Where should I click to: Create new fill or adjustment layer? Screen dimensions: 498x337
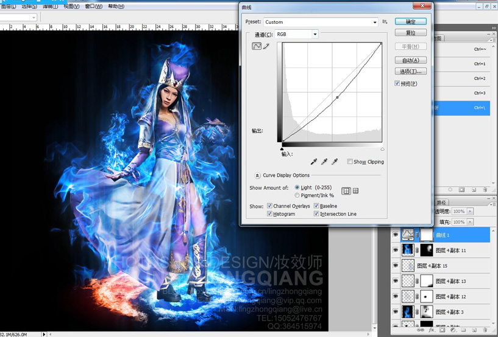pyautogui.click(x=452, y=330)
